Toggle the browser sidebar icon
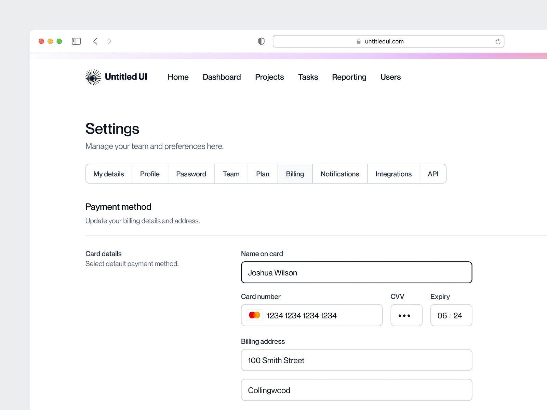Image resolution: width=547 pixels, height=410 pixels. tap(76, 41)
